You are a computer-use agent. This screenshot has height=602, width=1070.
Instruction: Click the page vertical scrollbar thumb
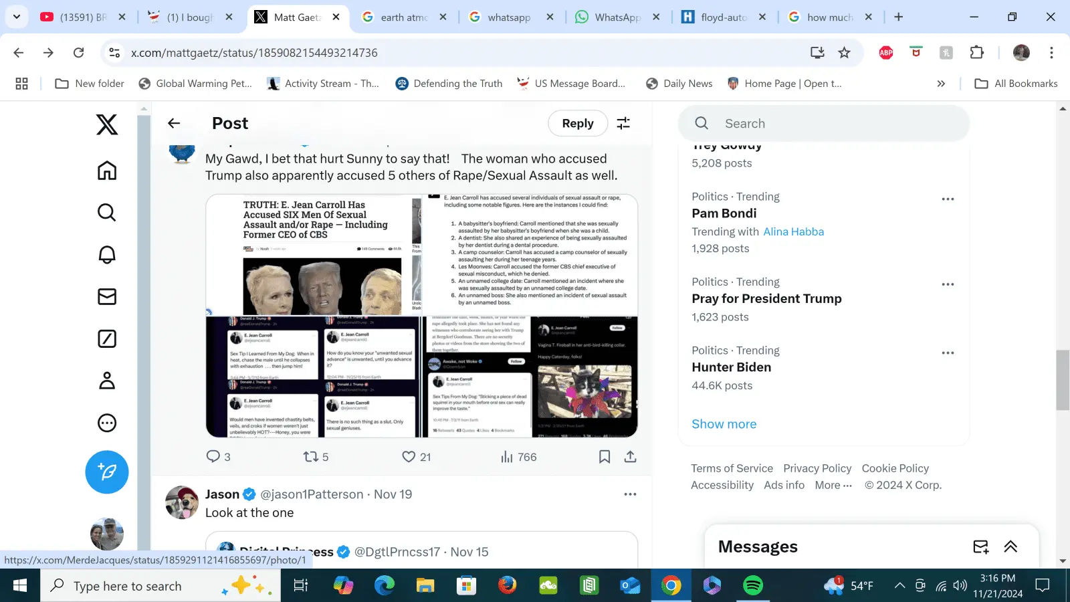pos(1063,379)
